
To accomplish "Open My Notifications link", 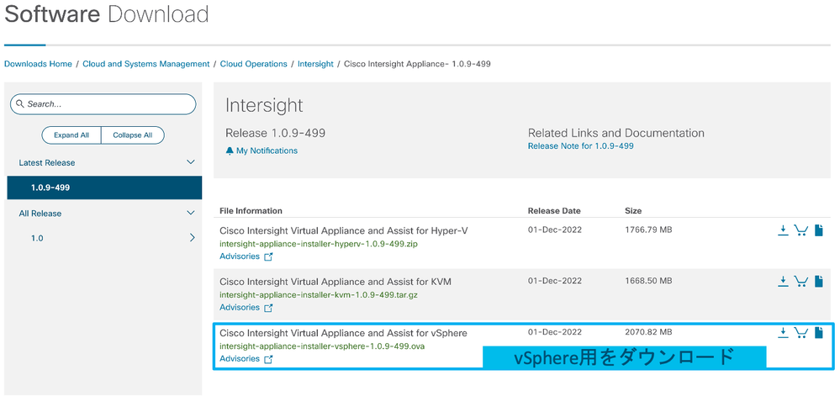I will (x=267, y=151).
